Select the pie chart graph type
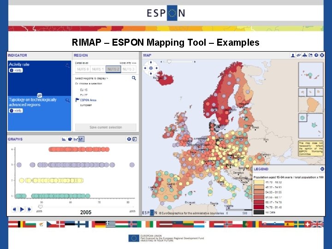This screenshot has width=332, height=249. pyautogui.click(x=70, y=139)
